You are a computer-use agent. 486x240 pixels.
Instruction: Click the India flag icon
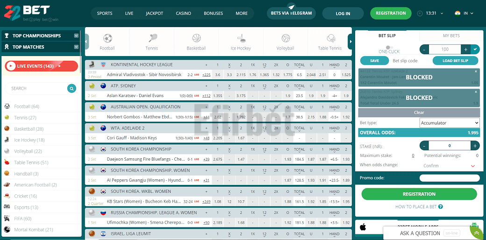coord(457,13)
